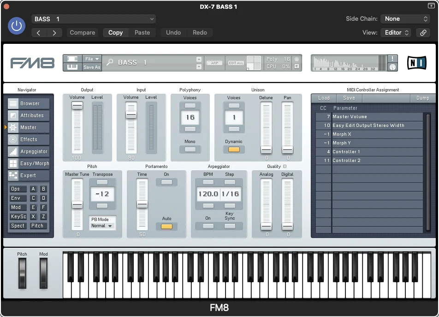Open the KeySc expert tab
439x317 pixels.
pyautogui.click(x=18, y=217)
